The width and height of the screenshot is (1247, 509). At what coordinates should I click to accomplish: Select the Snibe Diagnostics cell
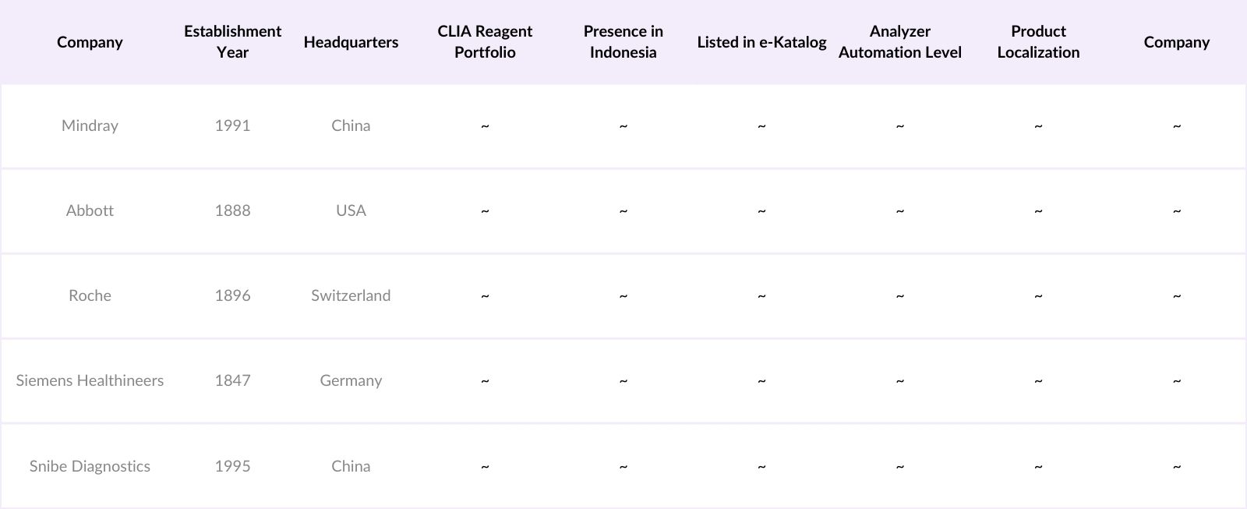pos(90,466)
